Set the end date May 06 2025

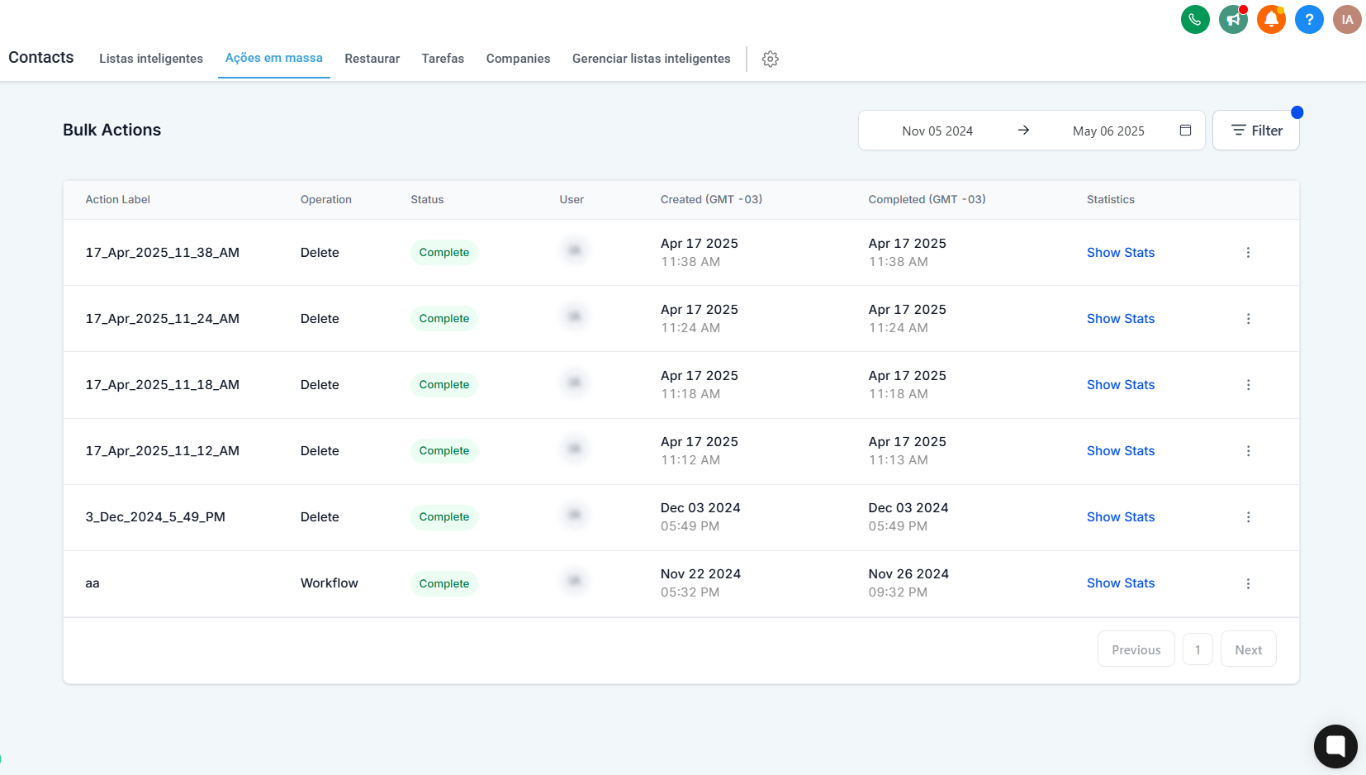point(1108,131)
